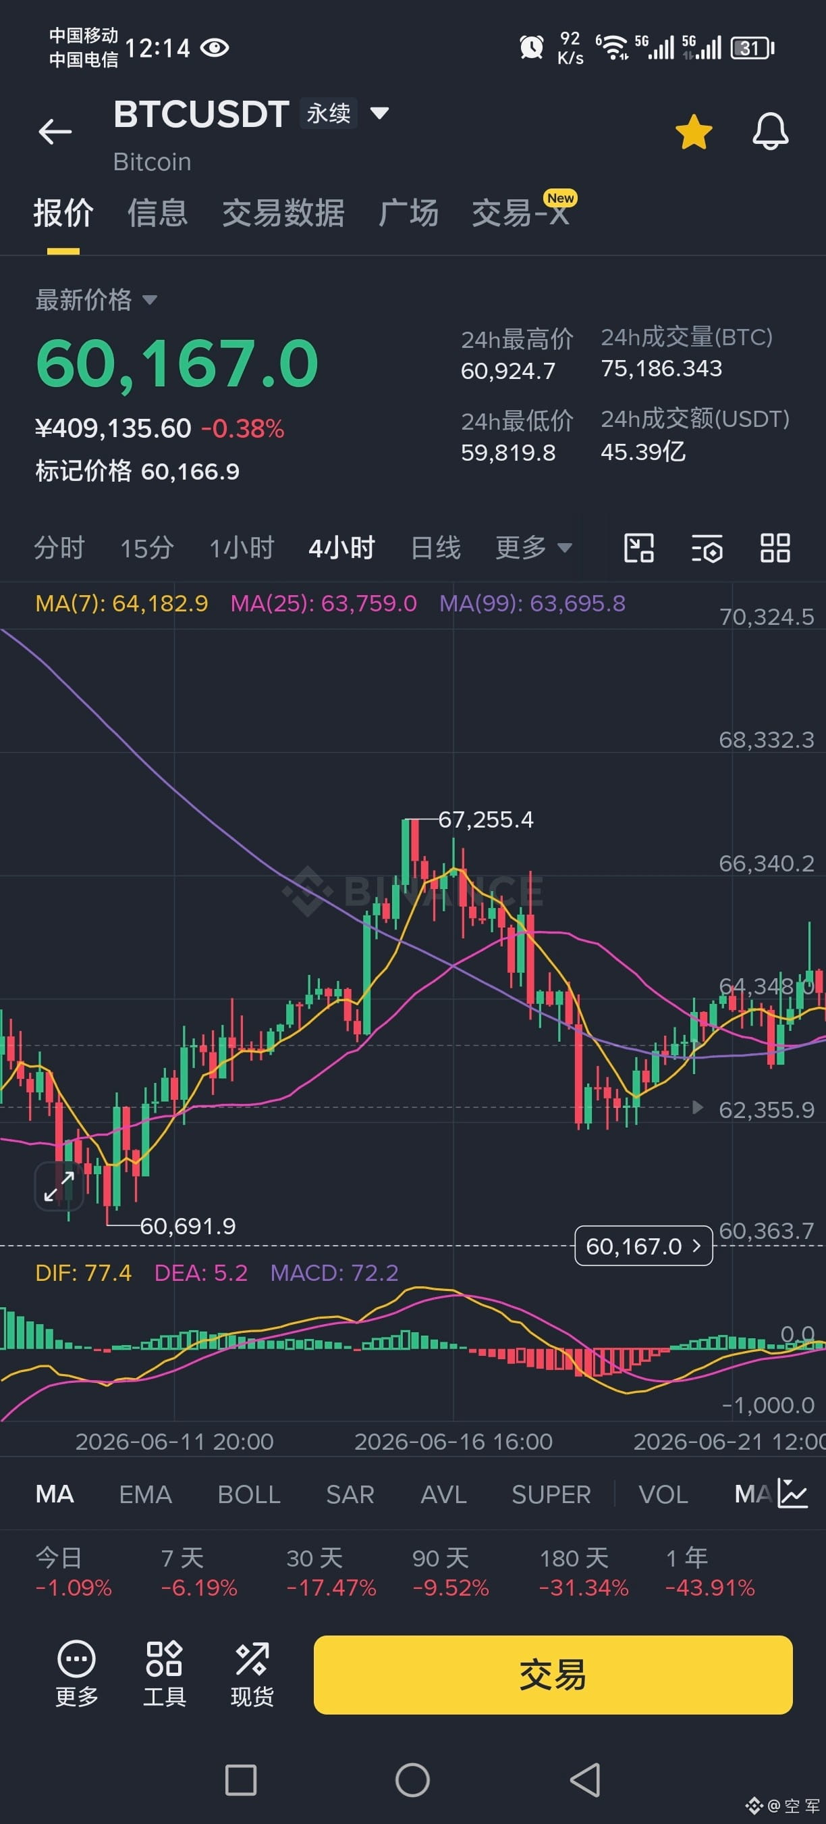Enable the BOLL indicator
The image size is (826, 1824).
[x=249, y=1494]
